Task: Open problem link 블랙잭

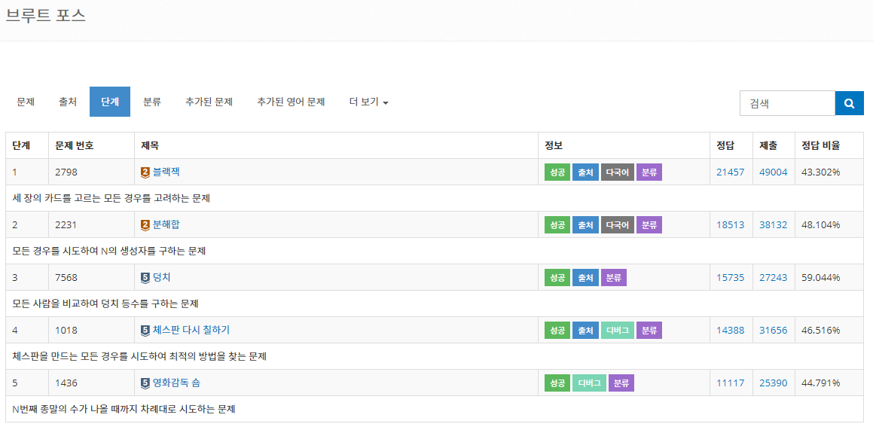Action: tap(166, 172)
